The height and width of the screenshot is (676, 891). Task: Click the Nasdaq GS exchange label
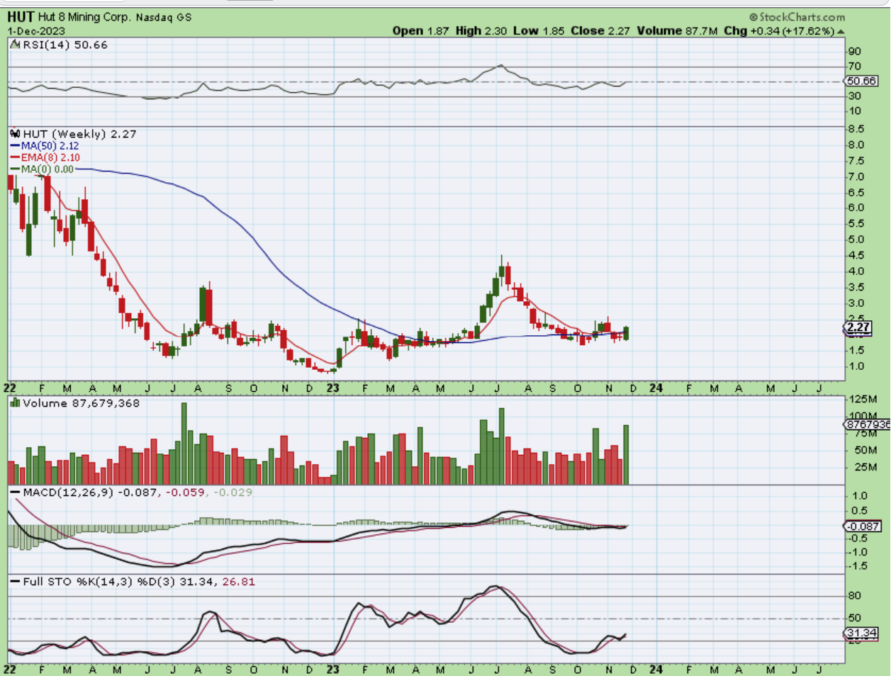pyautogui.click(x=163, y=17)
